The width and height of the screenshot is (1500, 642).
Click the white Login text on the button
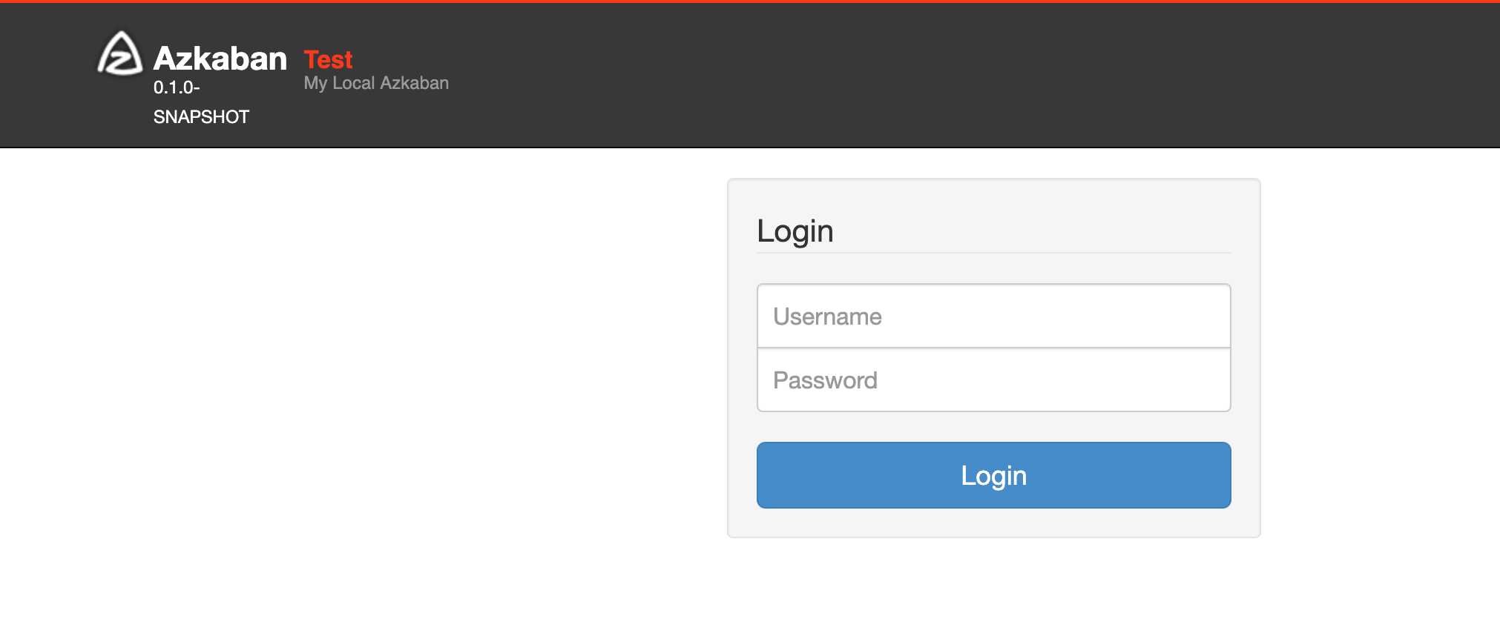(x=994, y=476)
